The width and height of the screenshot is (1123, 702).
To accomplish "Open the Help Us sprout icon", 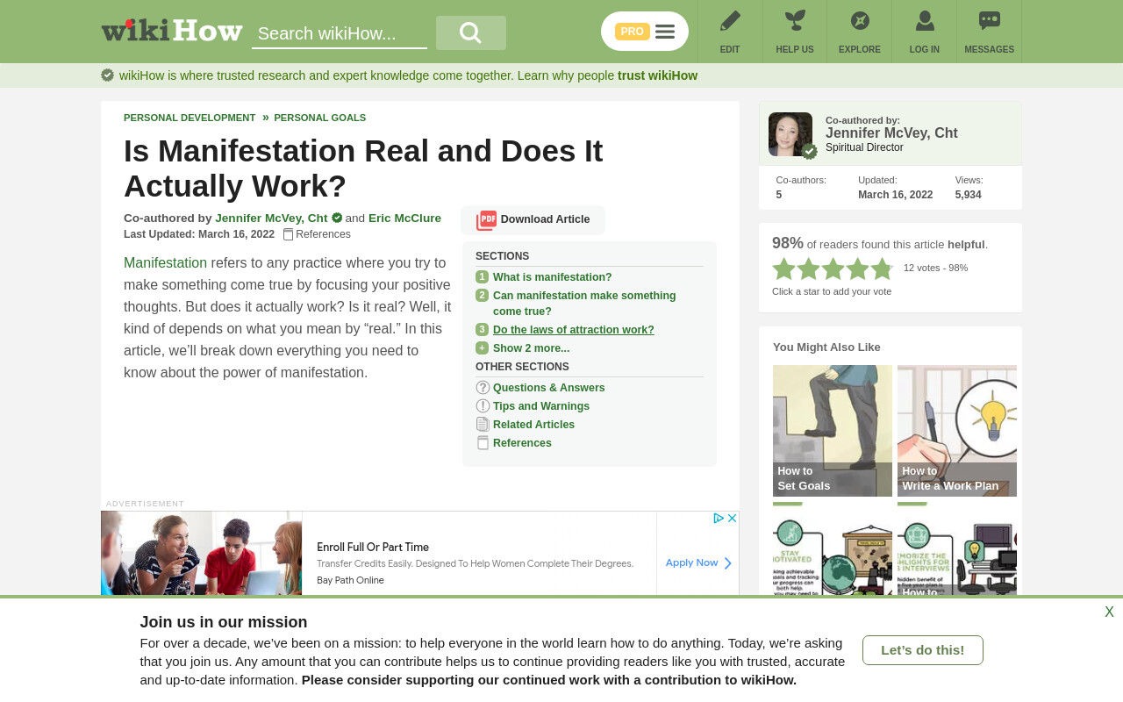I will 795,21.
